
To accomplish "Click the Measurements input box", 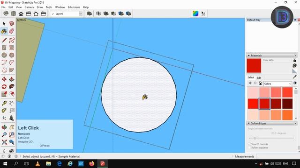I will [278, 156].
